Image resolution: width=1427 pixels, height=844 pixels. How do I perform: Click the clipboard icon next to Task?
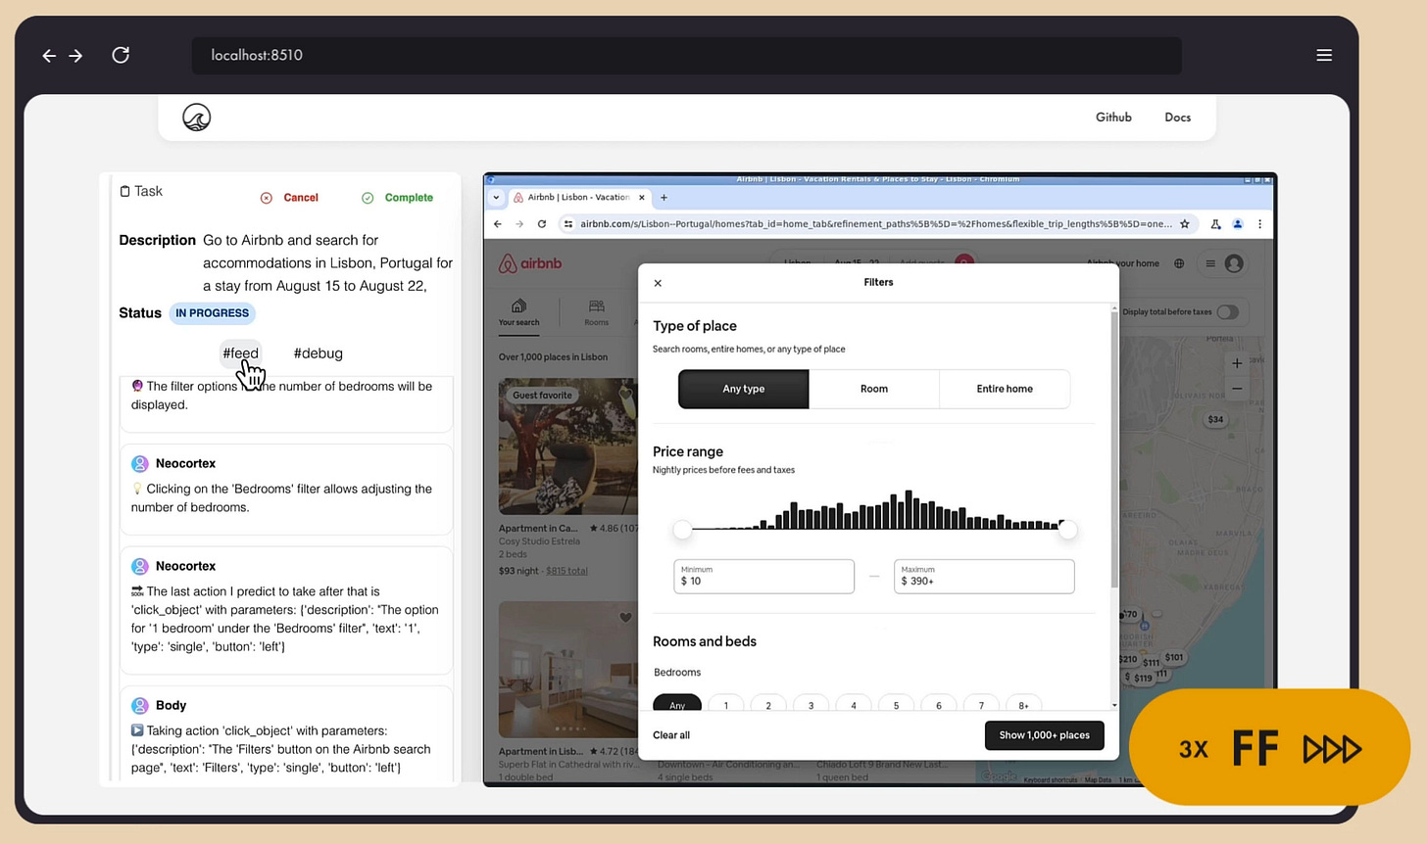pyautogui.click(x=124, y=191)
